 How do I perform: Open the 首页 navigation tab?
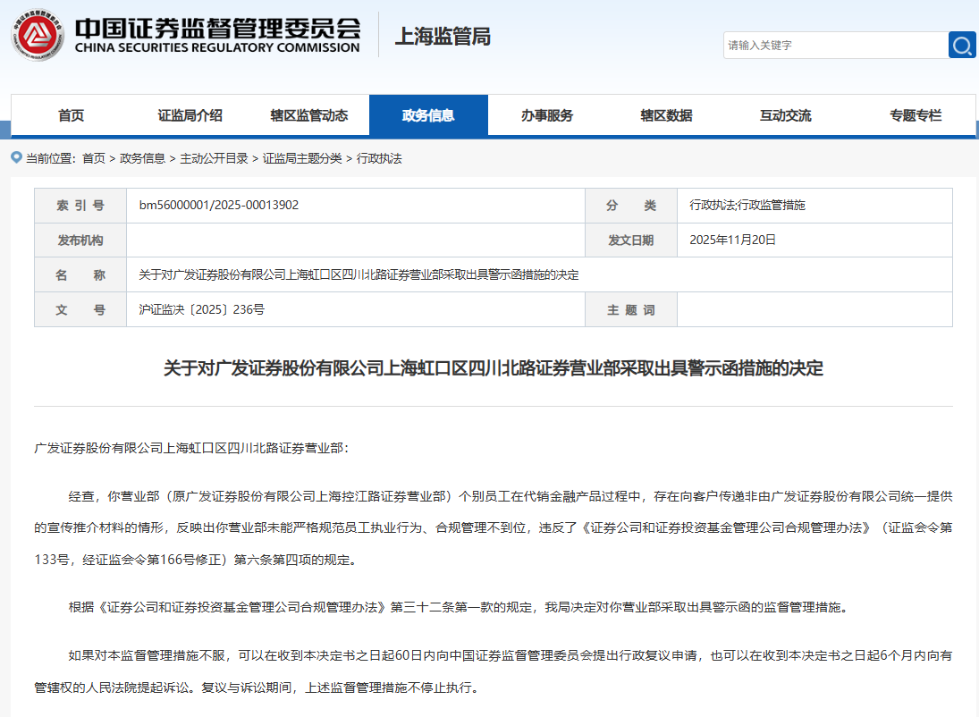[x=71, y=115]
